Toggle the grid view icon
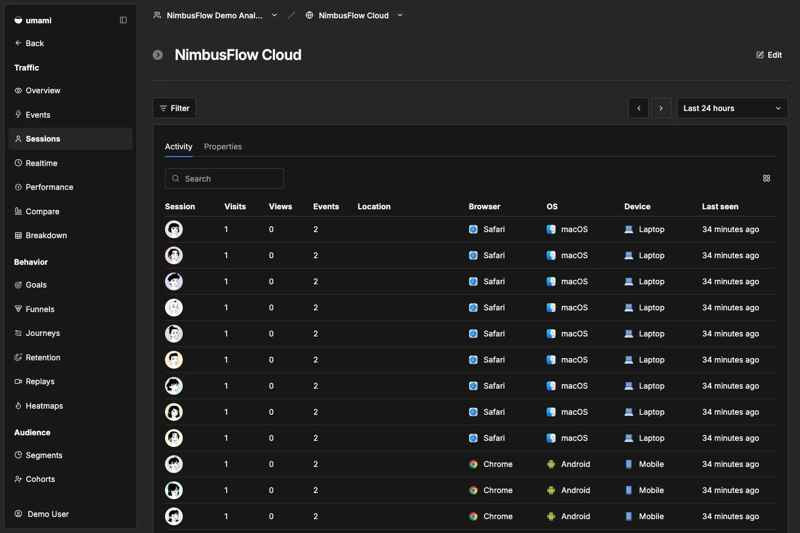The height and width of the screenshot is (533, 800). tap(767, 178)
